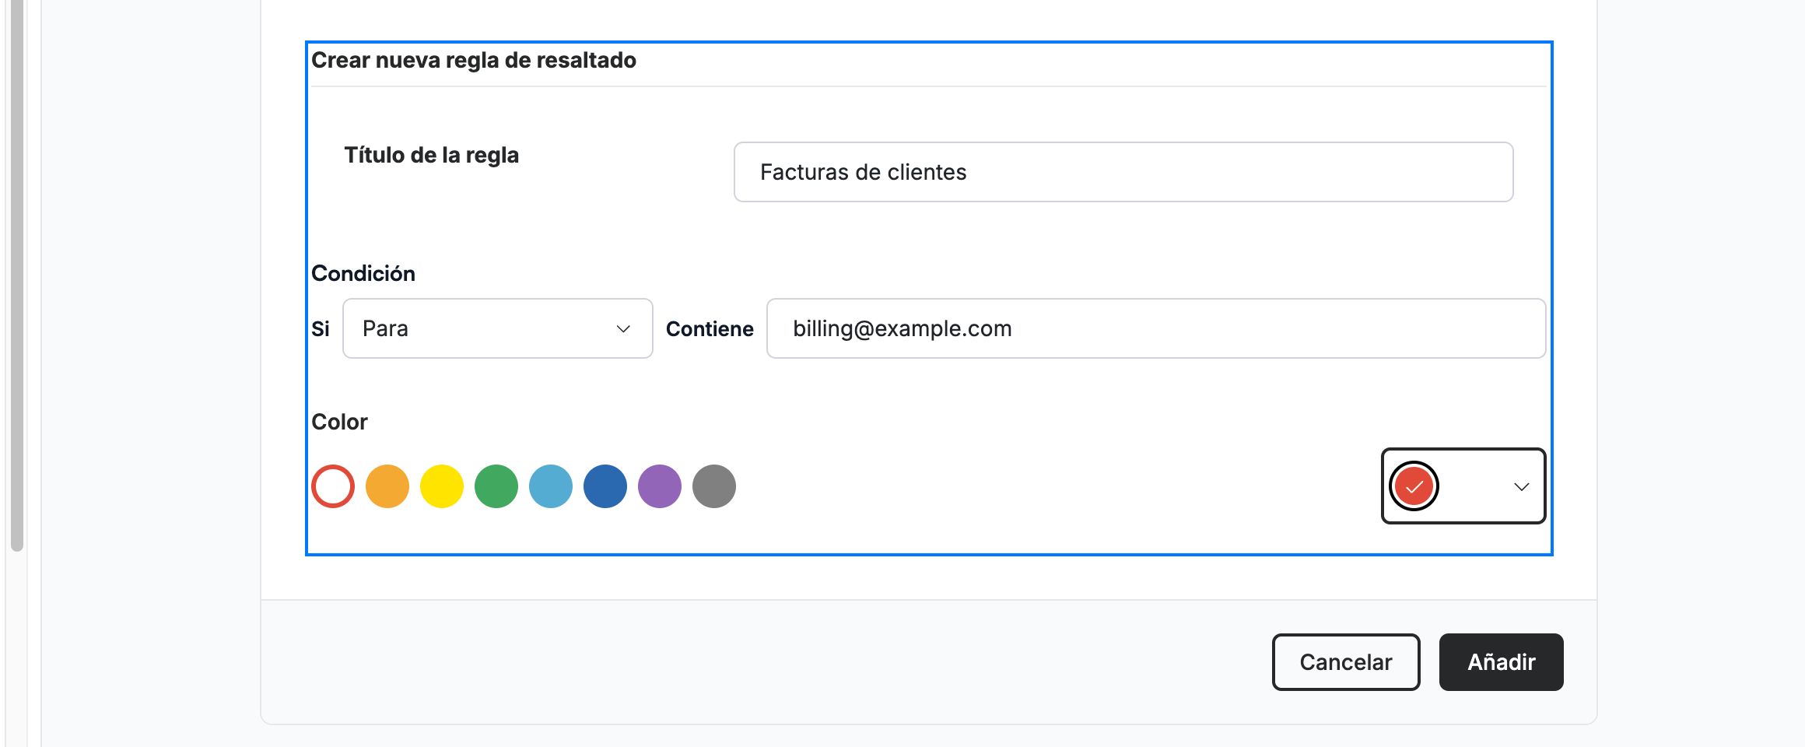This screenshot has width=1805, height=747.
Task: Select the red outlined color swatch
Action: pos(333,486)
